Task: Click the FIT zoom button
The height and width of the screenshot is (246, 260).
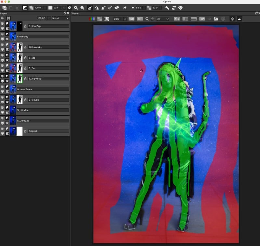Action: pos(140,19)
